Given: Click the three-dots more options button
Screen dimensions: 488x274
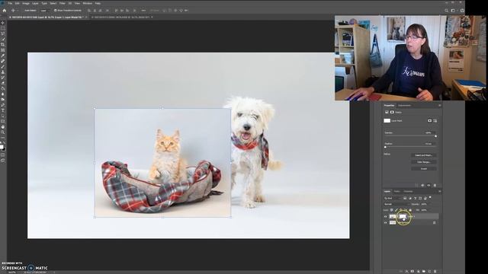Looking at the screenshot, I should coord(143,10).
